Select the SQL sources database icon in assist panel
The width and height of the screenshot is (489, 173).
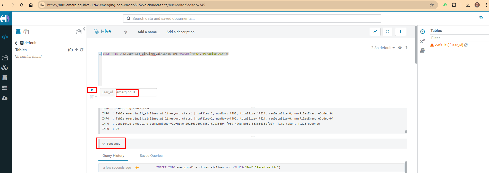18,32
